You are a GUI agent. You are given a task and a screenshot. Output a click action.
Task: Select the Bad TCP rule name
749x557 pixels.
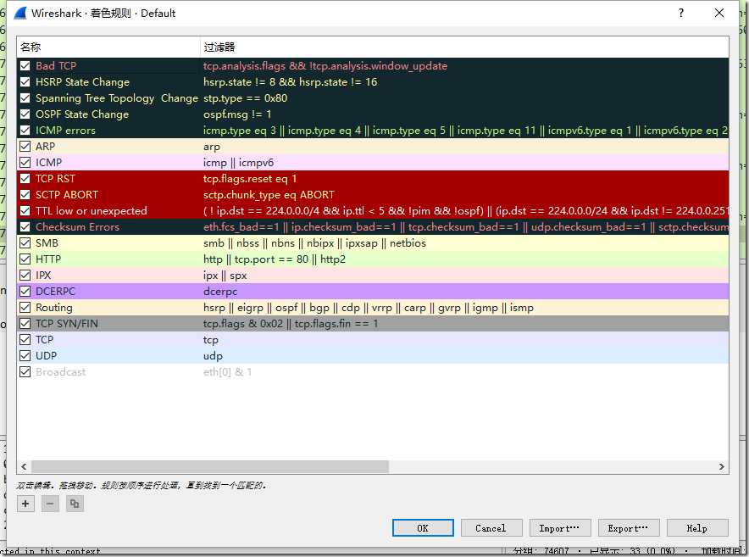pyautogui.click(x=56, y=66)
